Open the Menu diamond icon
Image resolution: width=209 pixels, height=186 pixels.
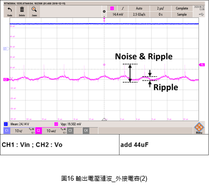[x=199, y=128]
